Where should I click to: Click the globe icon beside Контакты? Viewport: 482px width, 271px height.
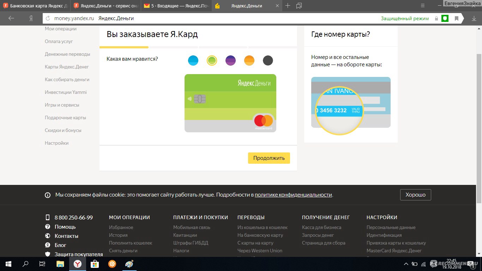click(48, 236)
